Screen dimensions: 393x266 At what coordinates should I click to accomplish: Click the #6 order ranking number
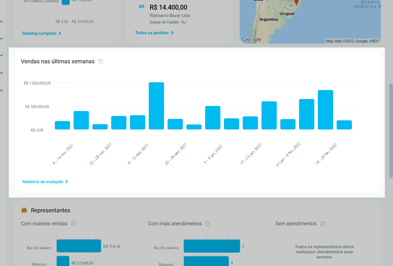click(141, 7)
